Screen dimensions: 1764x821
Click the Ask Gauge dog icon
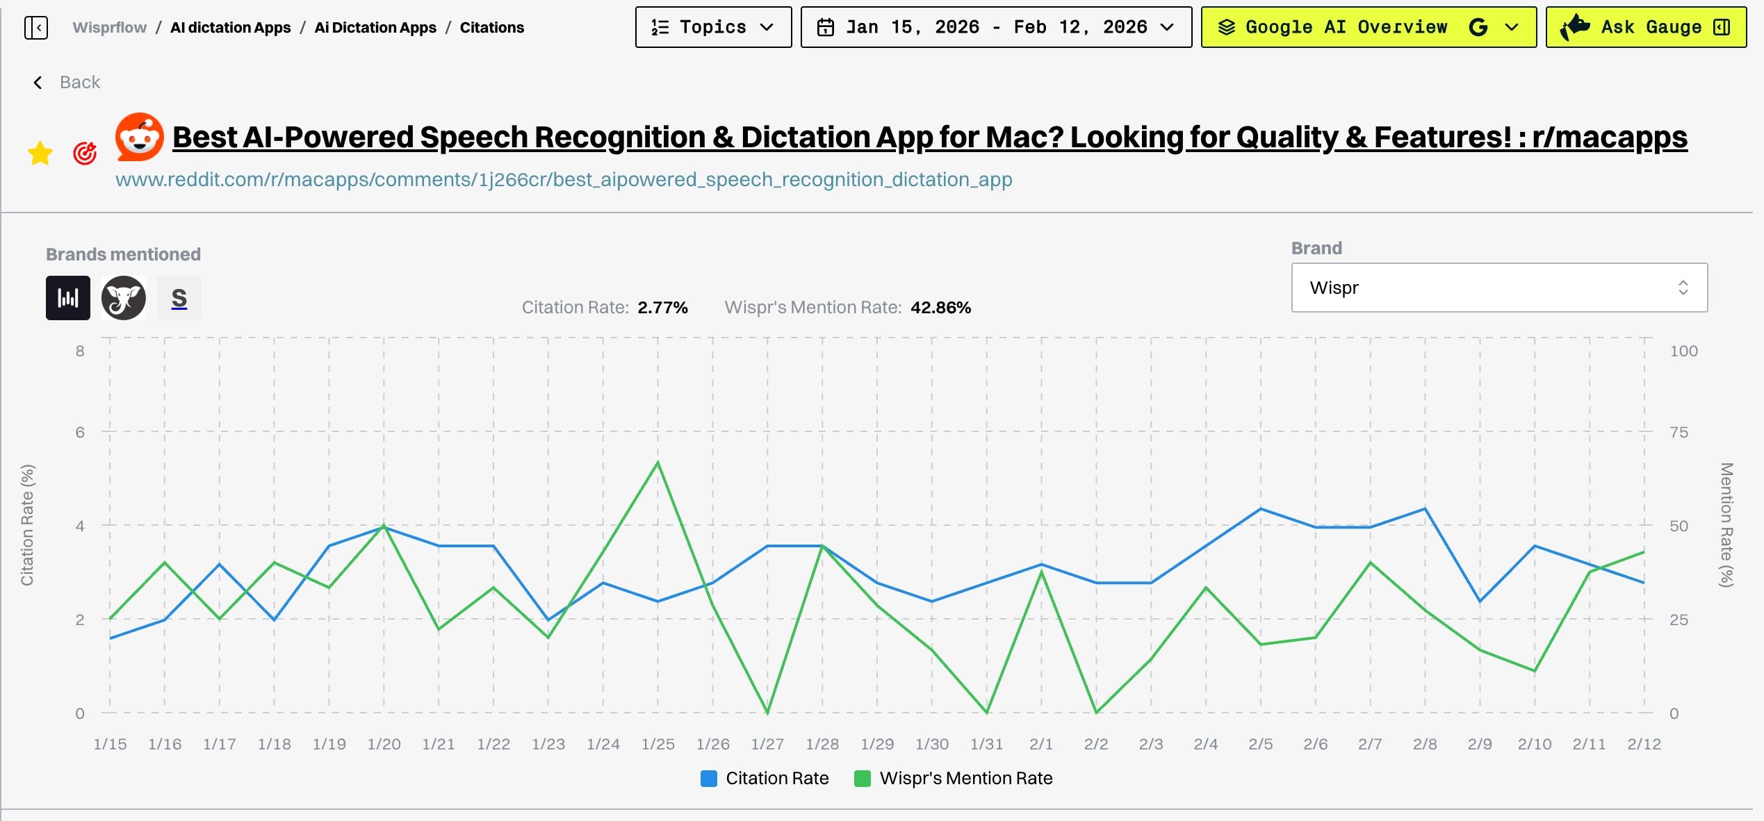[x=1576, y=28]
